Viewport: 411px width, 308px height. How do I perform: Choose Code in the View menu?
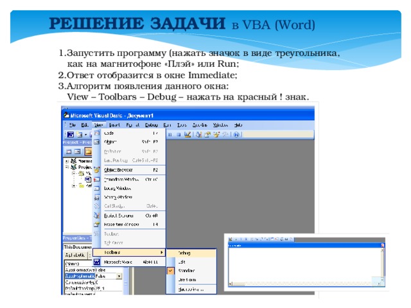(x=130, y=133)
